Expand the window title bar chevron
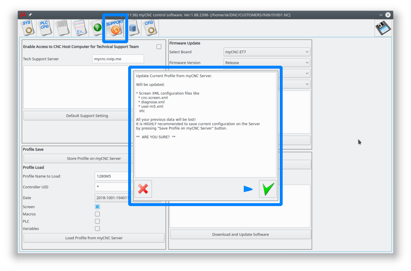 [x=381, y=15]
